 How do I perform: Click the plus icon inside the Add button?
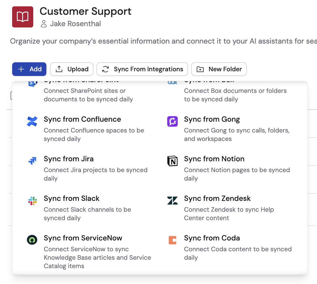(x=21, y=69)
